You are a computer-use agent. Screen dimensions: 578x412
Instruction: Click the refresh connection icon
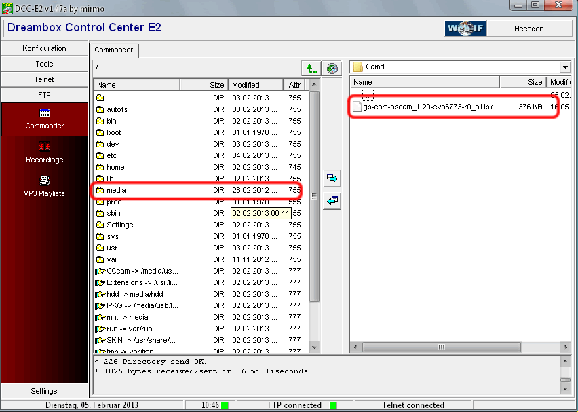pyautogui.click(x=332, y=68)
